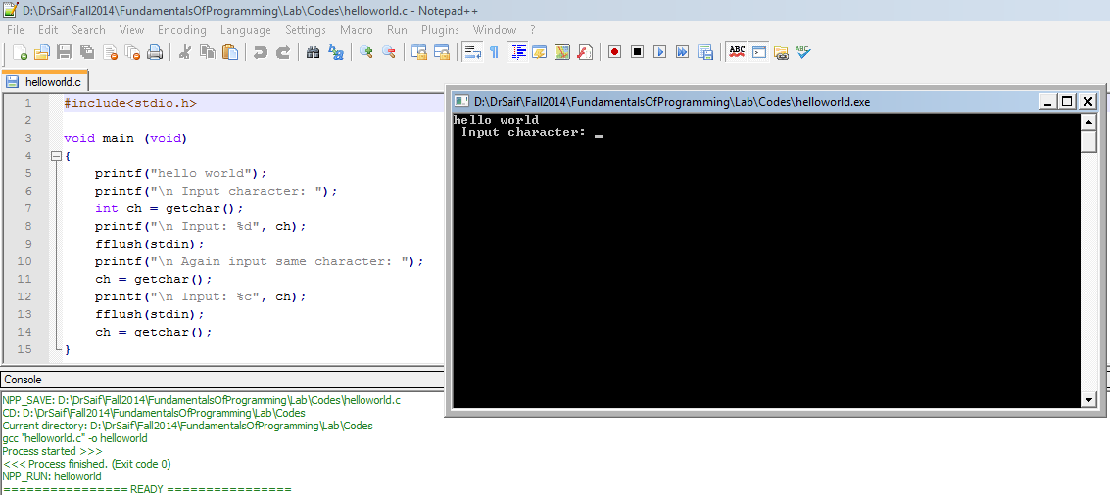Click the Save All toolbar icon
This screenshot has width=1110, height=495.
(x=87, y=52)
